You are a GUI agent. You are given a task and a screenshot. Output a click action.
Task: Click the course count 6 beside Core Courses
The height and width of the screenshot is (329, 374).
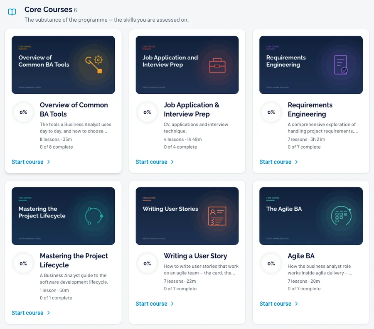pos(75,10)
